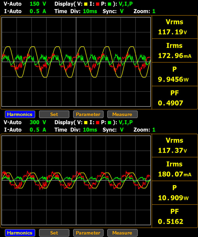Click yellow V color square in top header
Image resolution: width=198 pixels, height=237 pixels.
tap(86, 4)
